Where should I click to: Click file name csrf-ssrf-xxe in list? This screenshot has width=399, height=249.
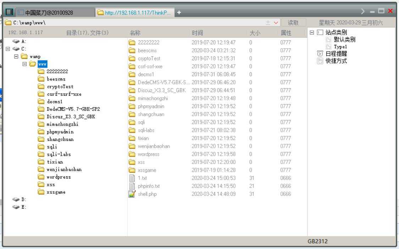pos(150,67)
